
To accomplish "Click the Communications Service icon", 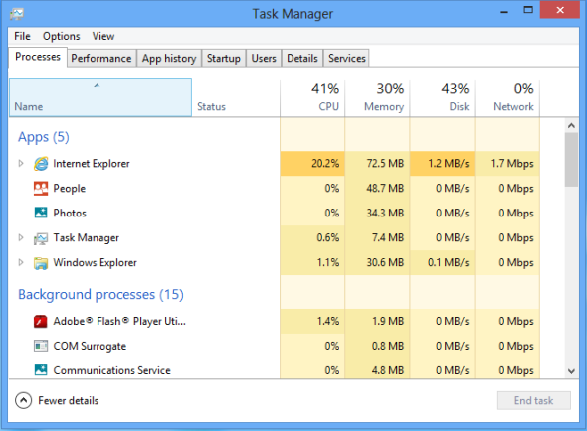I will (x=41, y=370).
